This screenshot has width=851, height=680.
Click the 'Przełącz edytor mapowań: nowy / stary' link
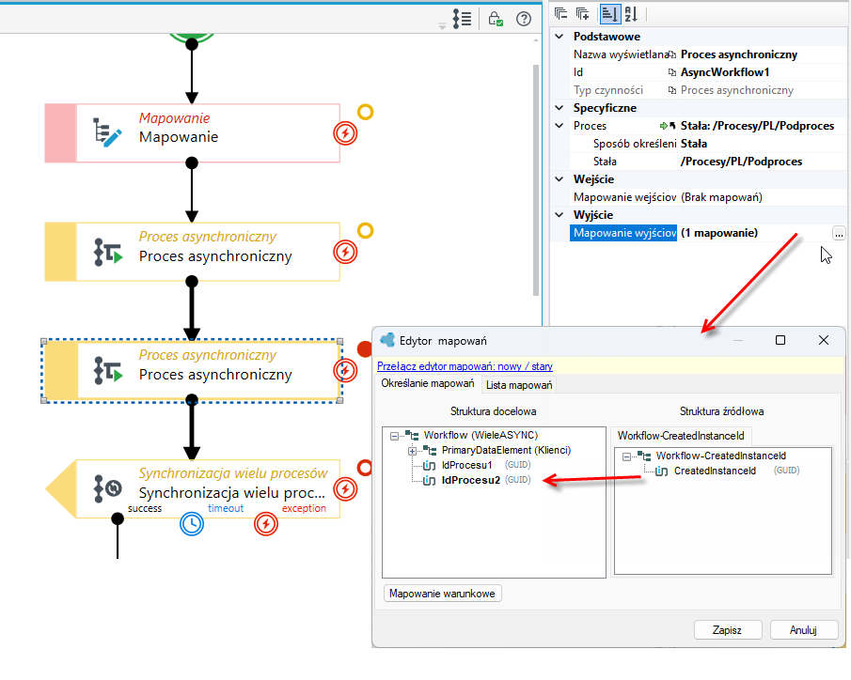465,366
